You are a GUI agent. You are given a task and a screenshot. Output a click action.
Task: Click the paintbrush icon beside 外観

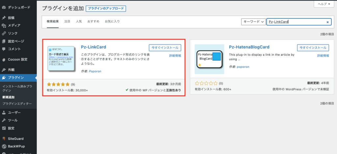point(4,70)
